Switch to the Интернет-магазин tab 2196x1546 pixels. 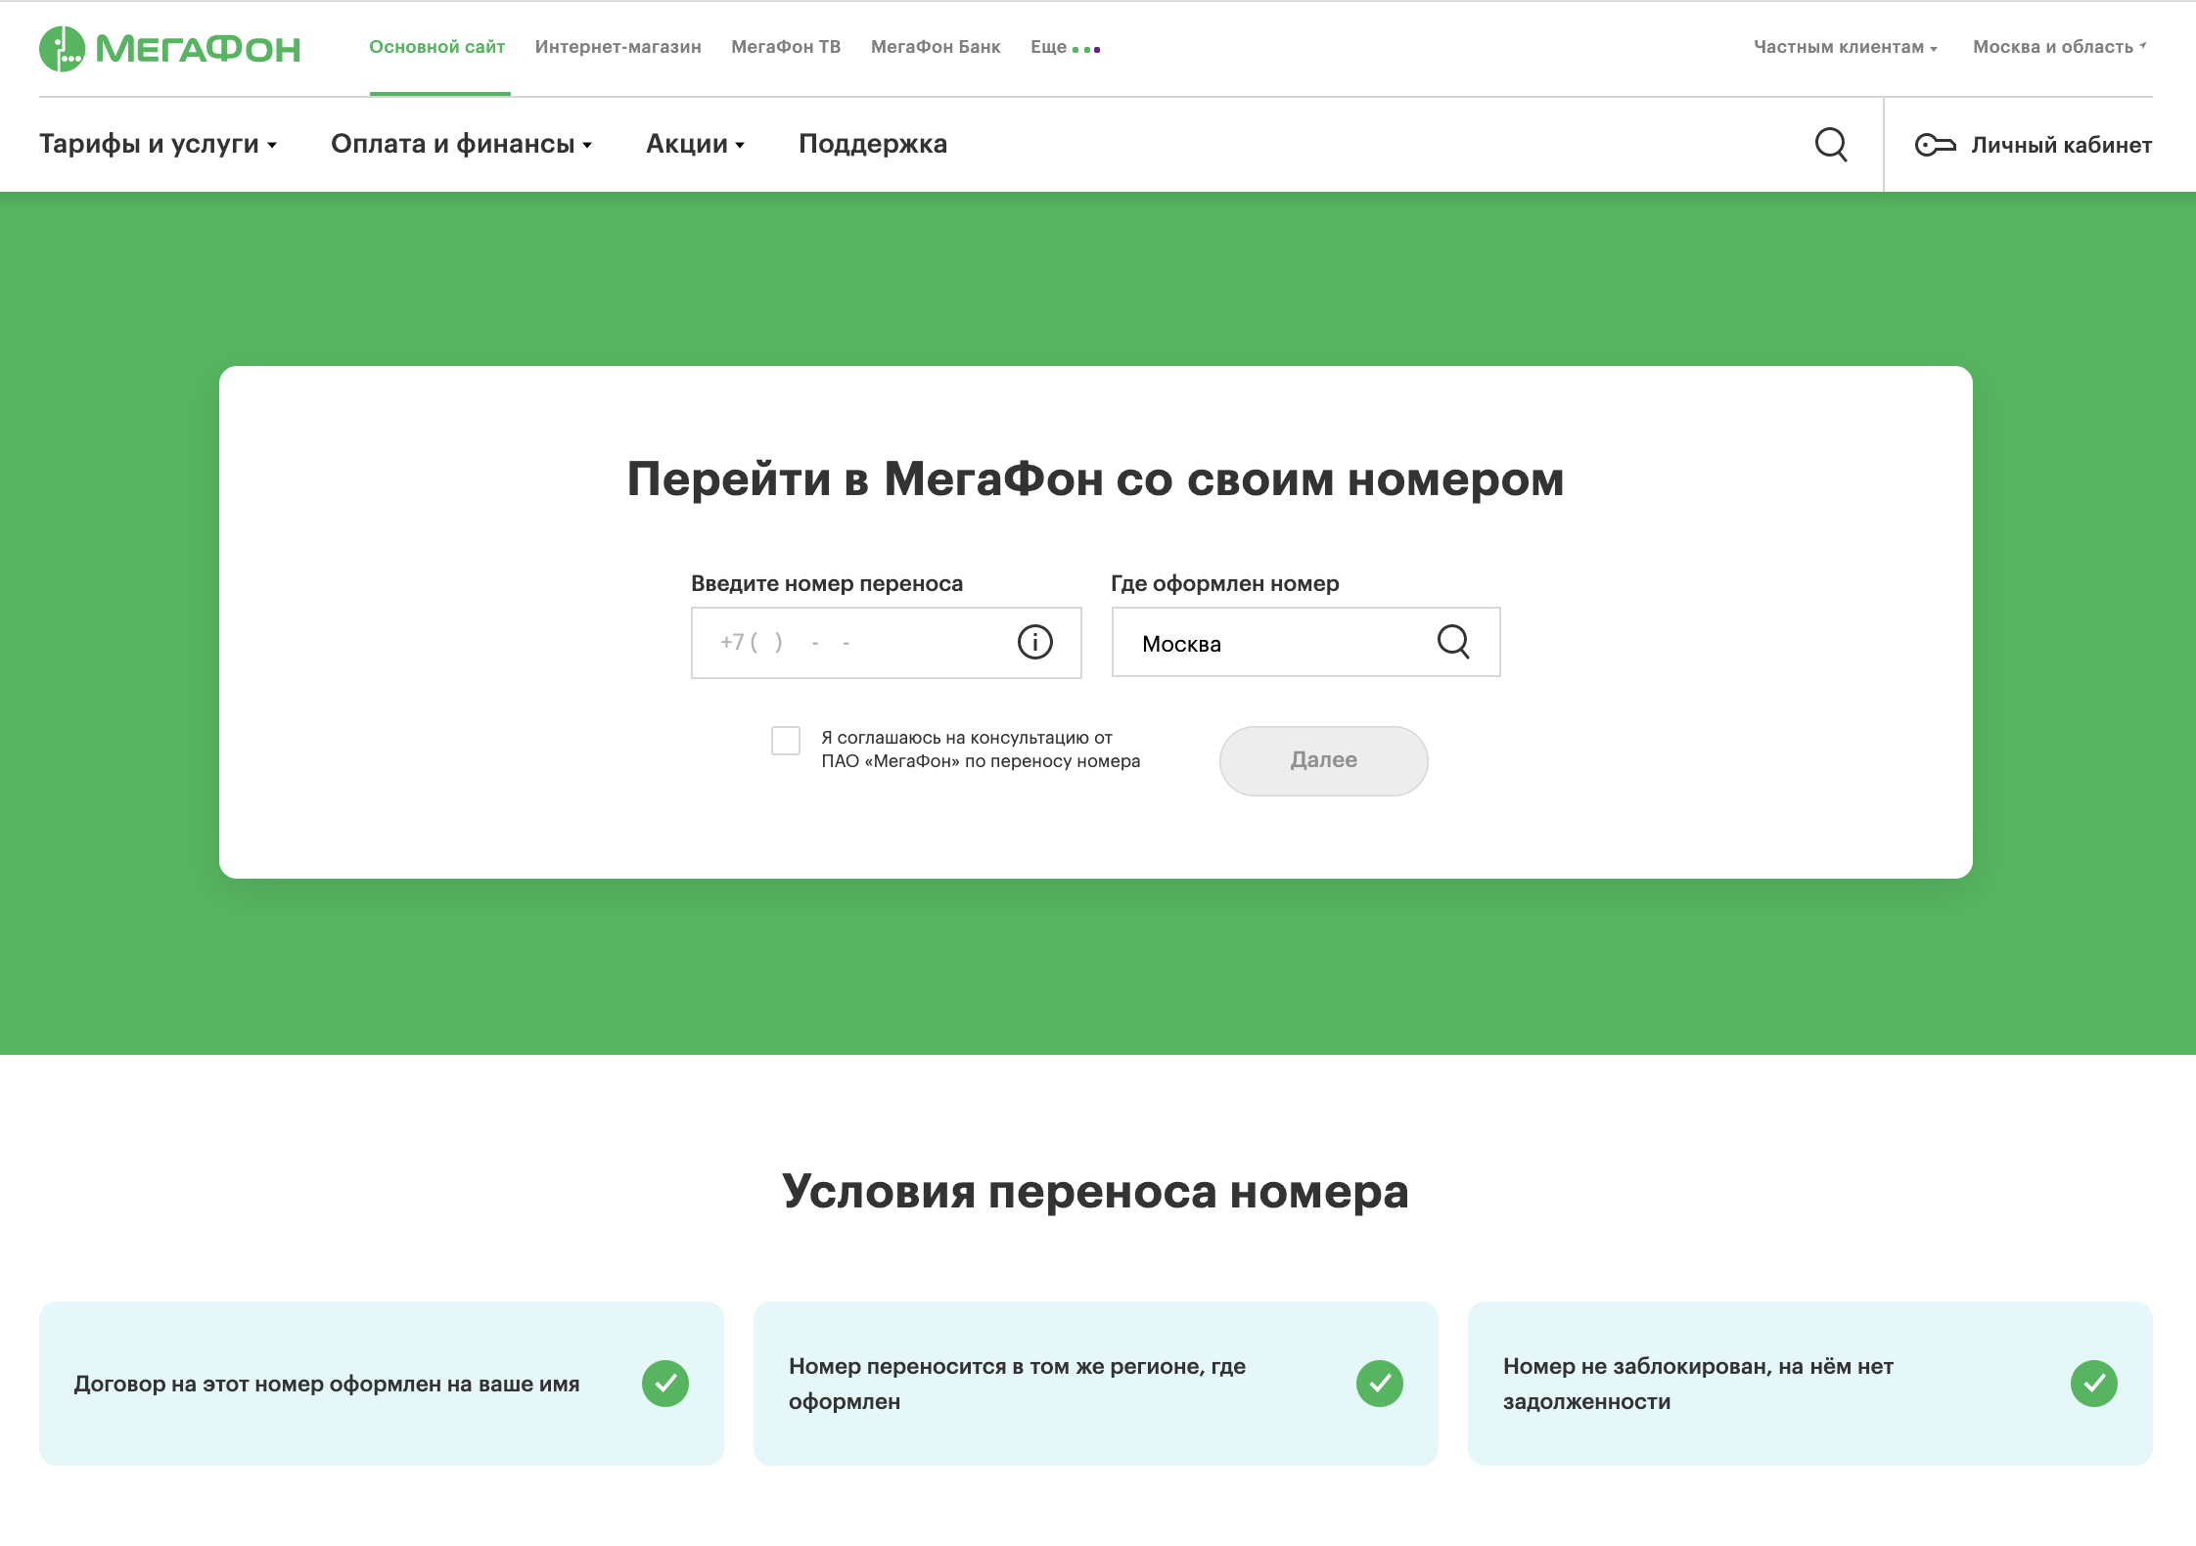click(x=618, y=46)
